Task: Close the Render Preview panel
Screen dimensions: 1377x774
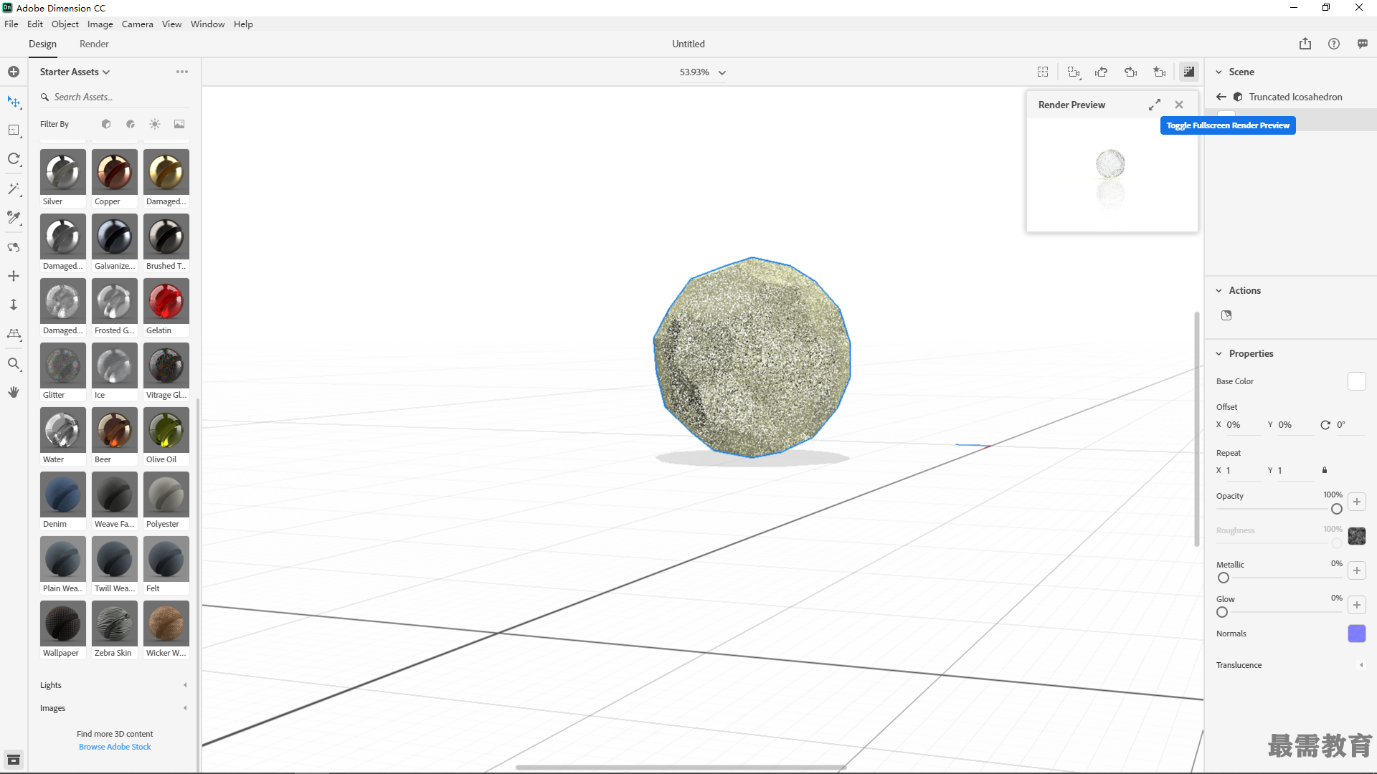Action: tap(1179, 105)
